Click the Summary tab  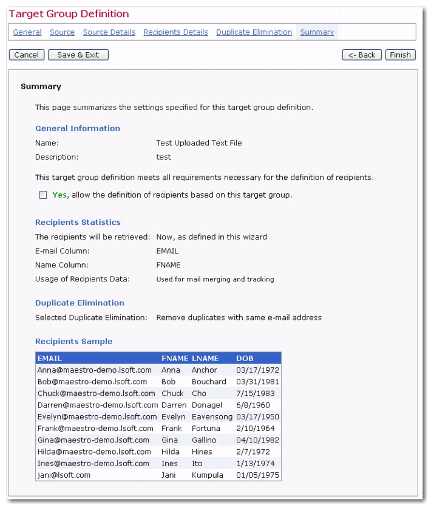tap(317, 32)
